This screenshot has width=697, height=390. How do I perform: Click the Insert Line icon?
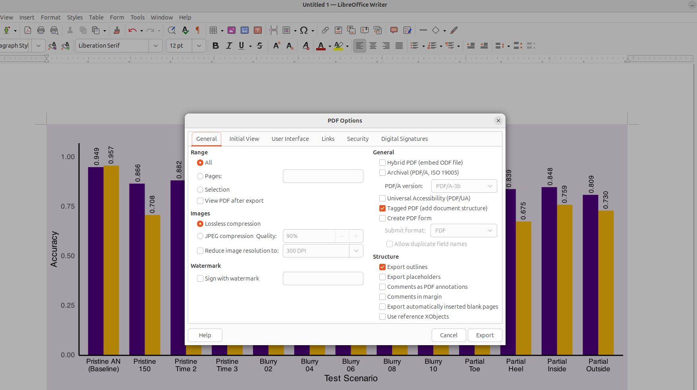click(423, 30)
